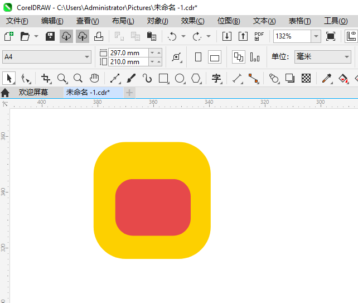Toggle rulers display

click(351, 36)
